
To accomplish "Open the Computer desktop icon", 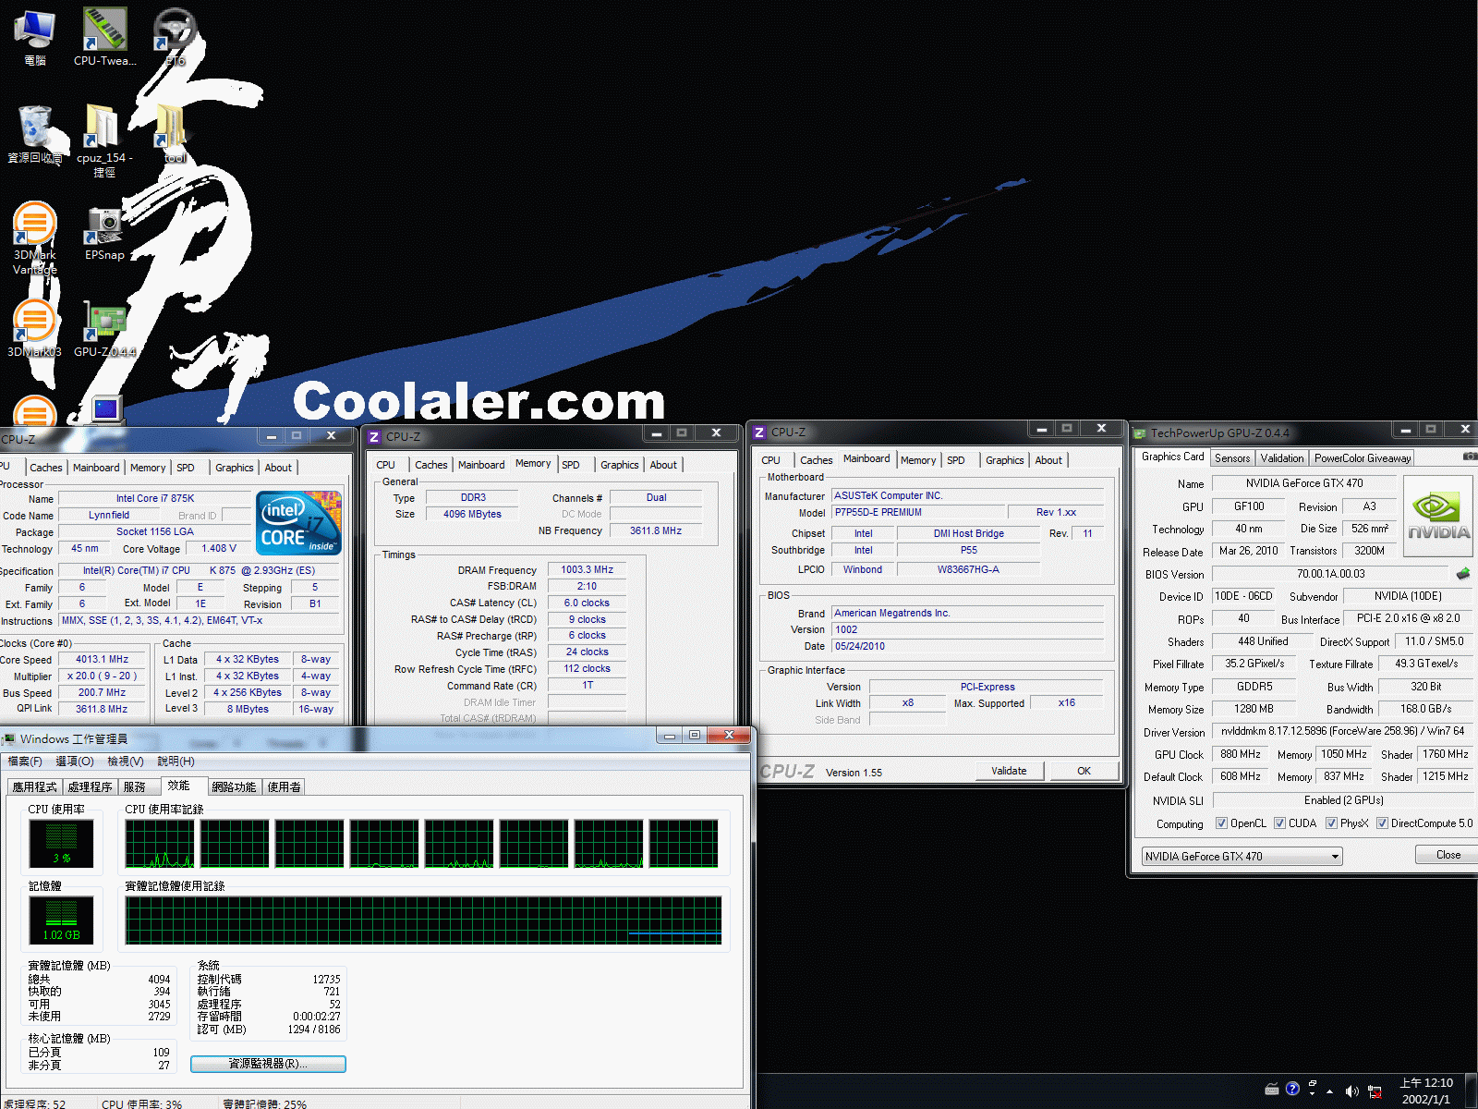I will coord(34,37).
